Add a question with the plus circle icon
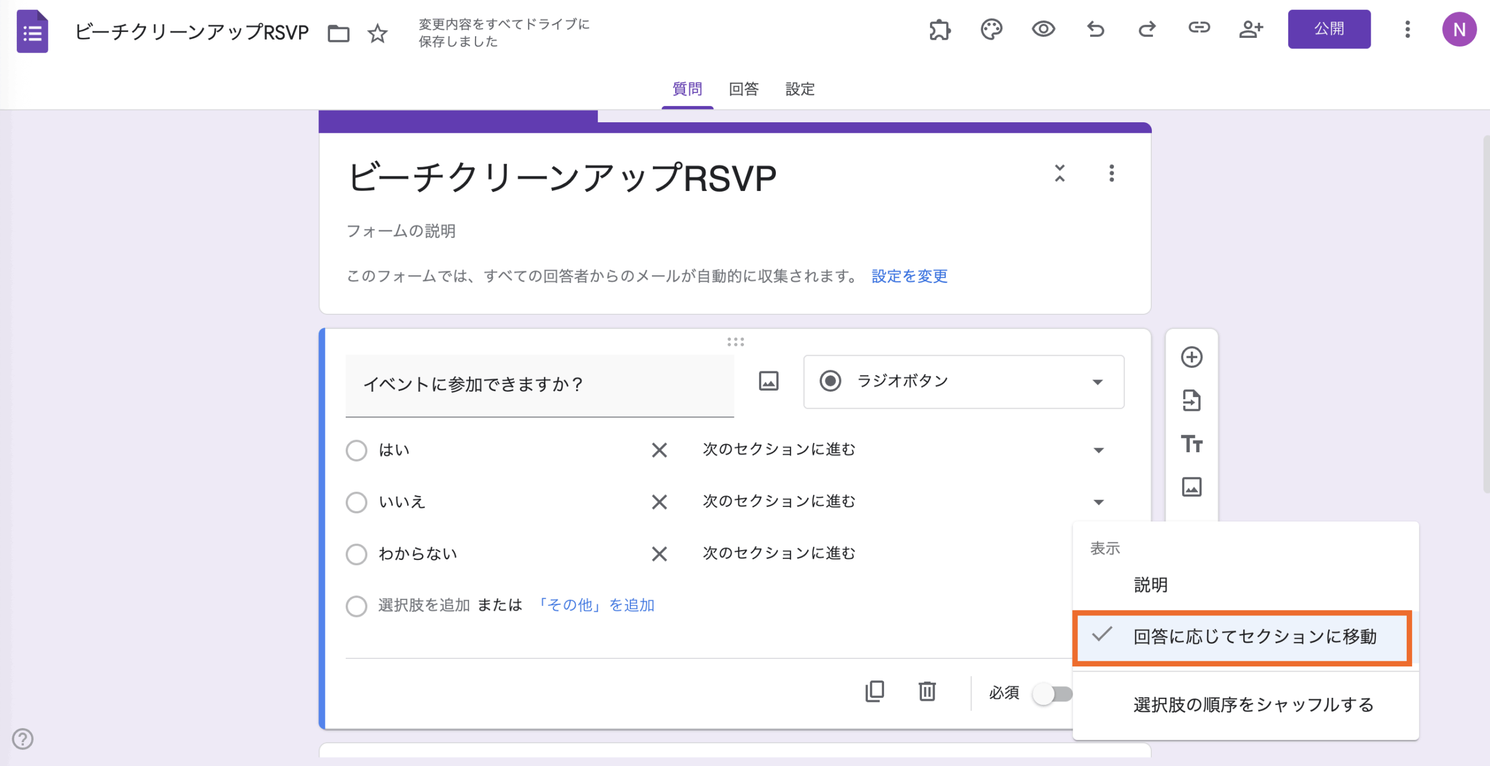The width and height of the screenshot is (1490, 766). (x=1191, y=357)
